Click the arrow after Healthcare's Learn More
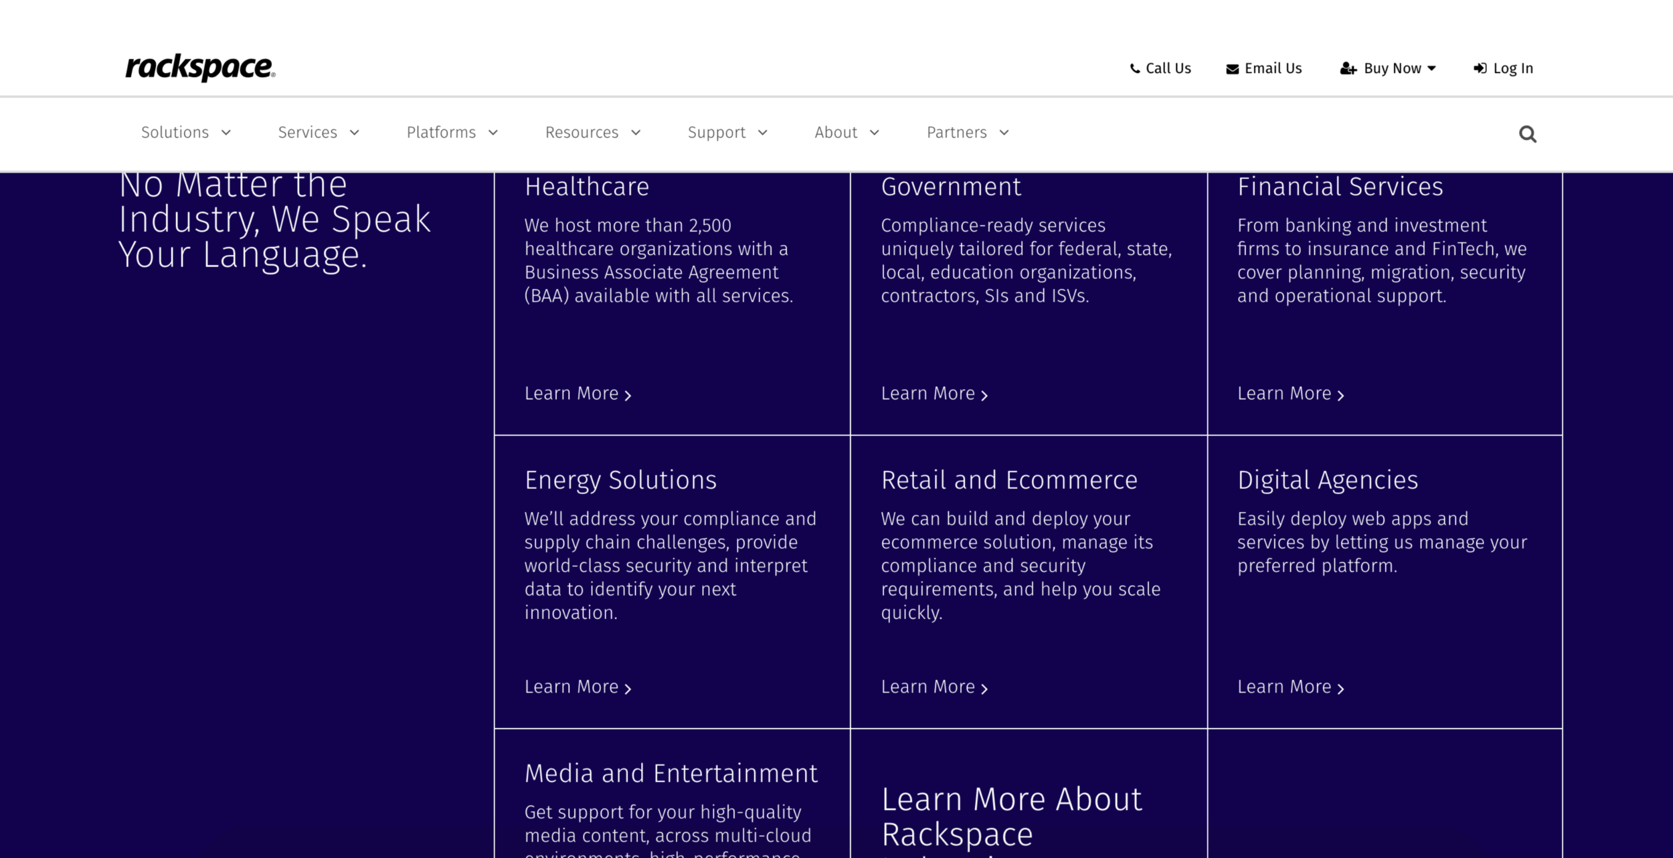Image resolution: width=1673 pixels, height=858 pixels. (x=627, y=396)
